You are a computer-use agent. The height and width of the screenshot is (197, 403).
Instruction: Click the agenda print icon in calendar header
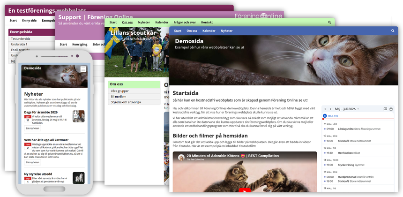(385, 109)
